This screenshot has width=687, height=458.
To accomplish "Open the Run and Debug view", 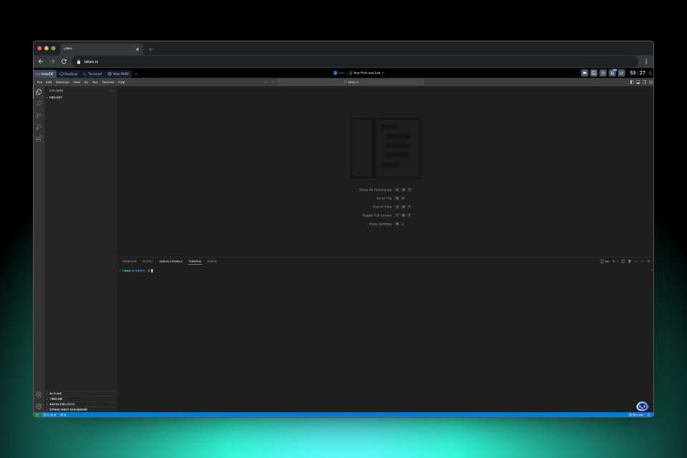I will click(39, 127).
